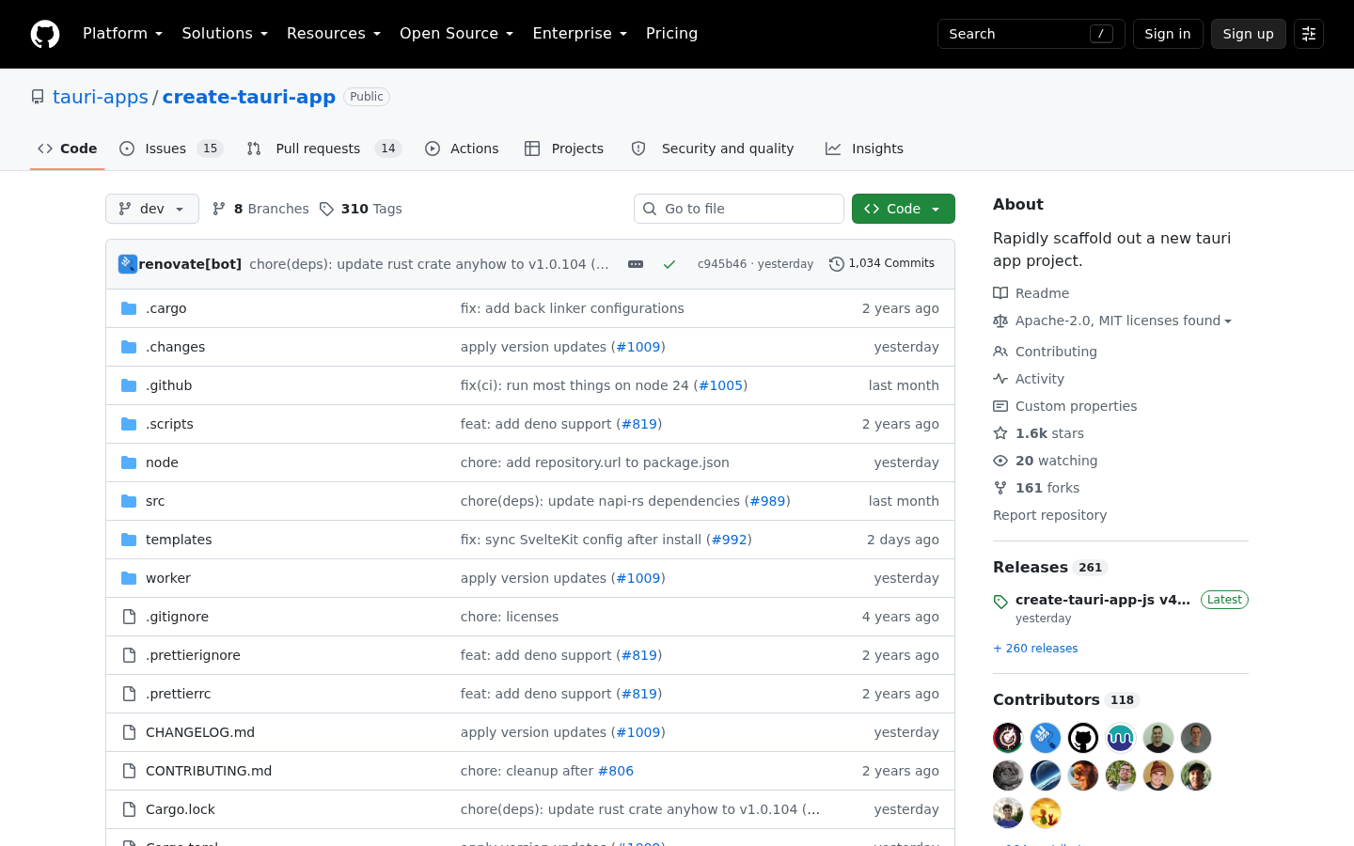
Task: Click the node folder icon
Action: coord(129,462)
